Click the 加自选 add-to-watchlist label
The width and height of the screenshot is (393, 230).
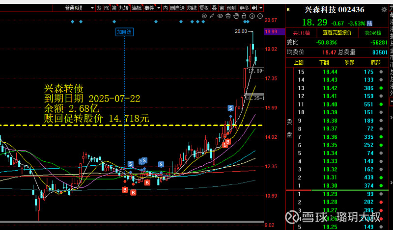coord(124,32)
